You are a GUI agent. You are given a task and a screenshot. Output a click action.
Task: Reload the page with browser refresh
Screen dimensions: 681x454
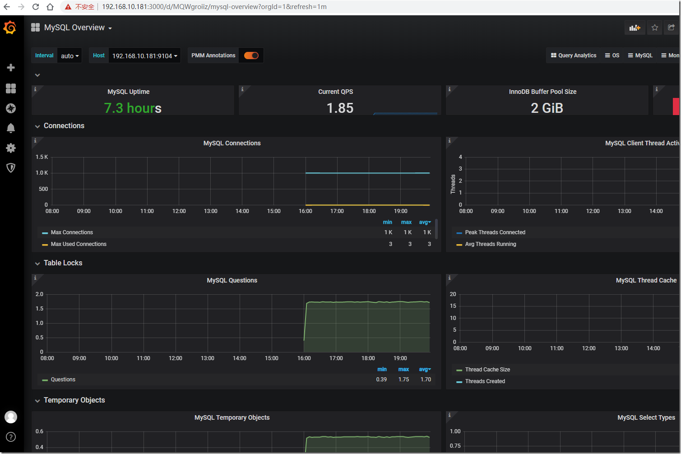click(36, 7)
